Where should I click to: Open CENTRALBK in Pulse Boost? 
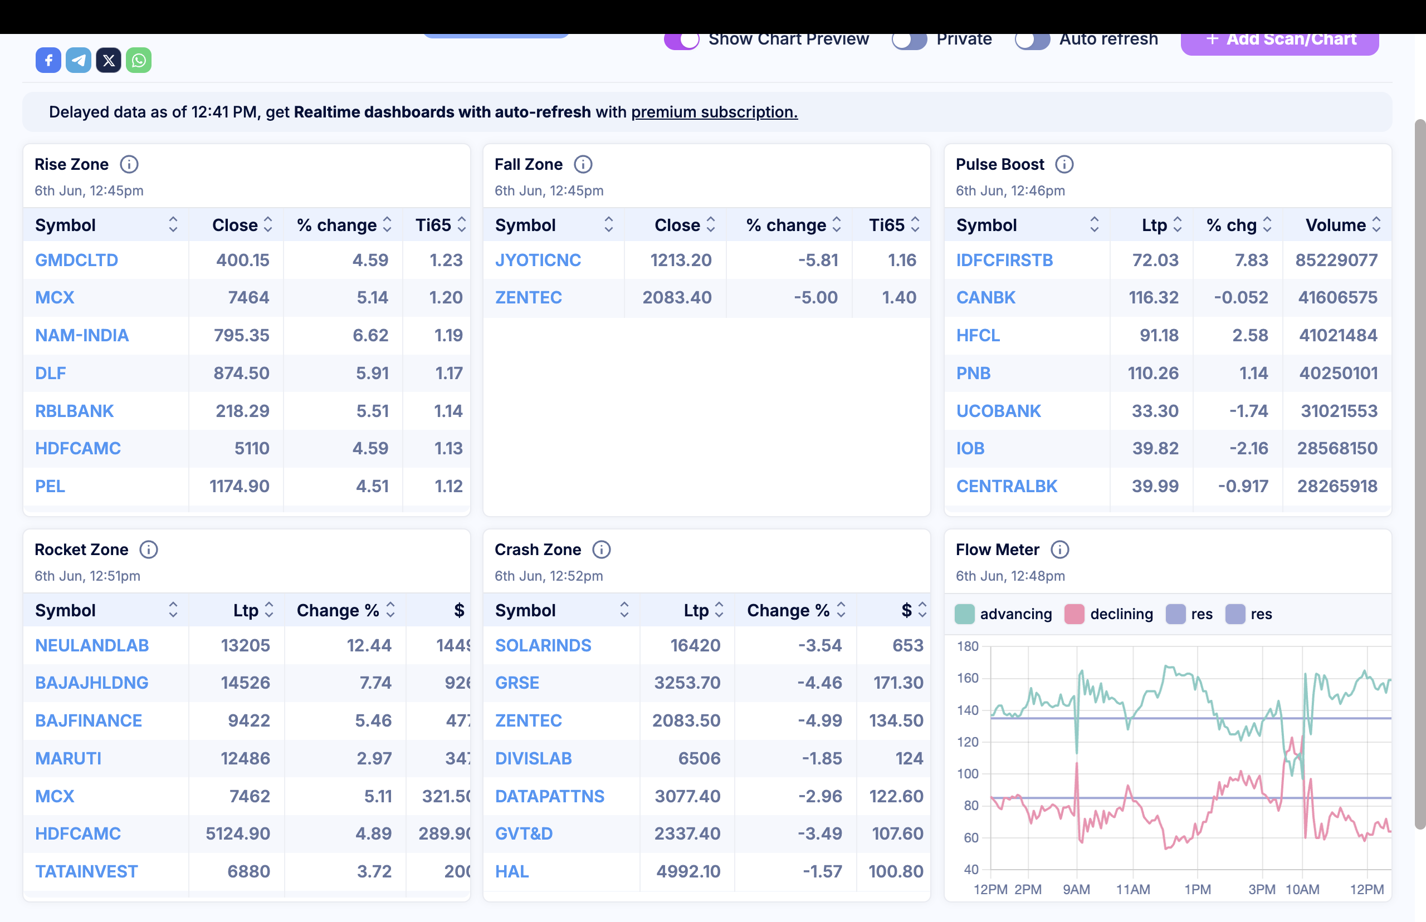coord(1007,486)
